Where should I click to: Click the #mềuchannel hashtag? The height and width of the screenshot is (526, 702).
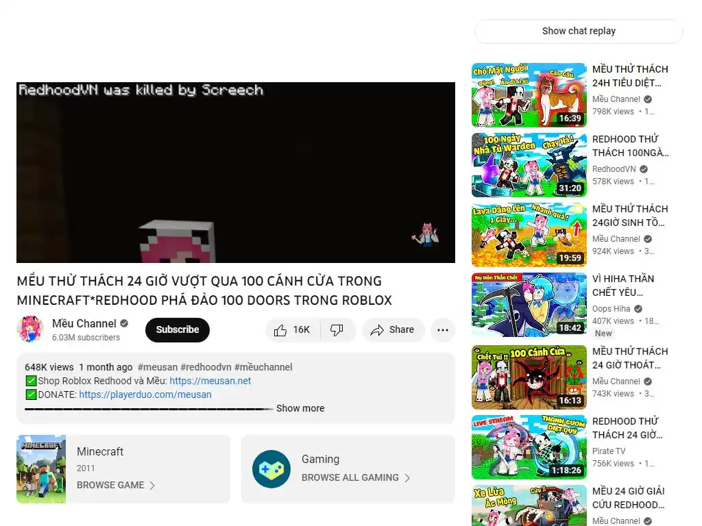pyautogui.click(x=263, y=367)
